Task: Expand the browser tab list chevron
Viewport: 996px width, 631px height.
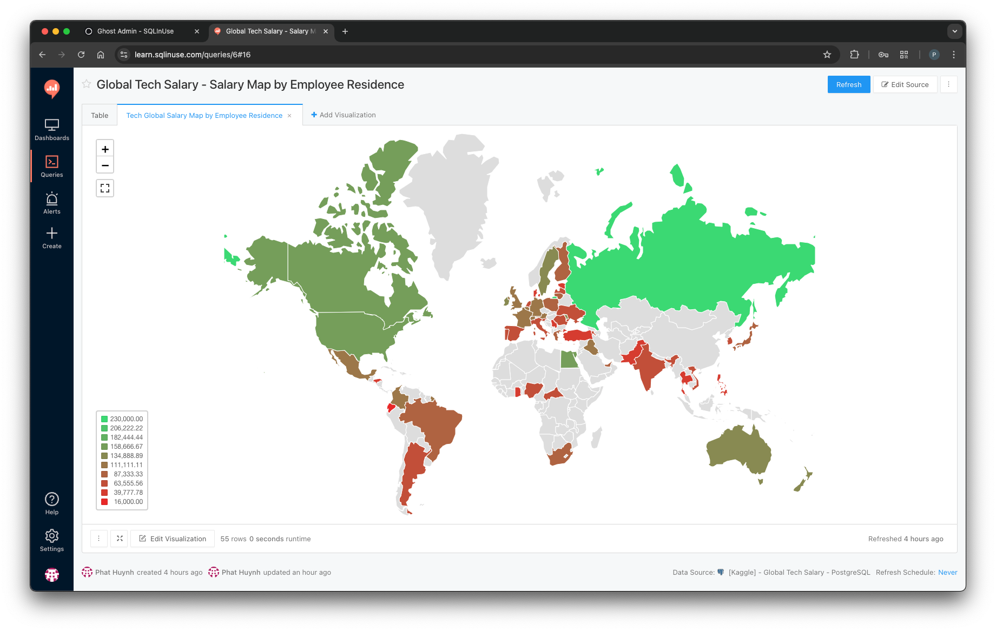Action: [x=954, y=31]
